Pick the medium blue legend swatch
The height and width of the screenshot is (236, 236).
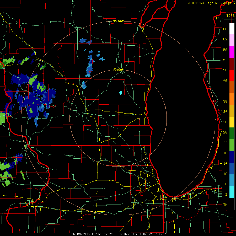[x=232, y=169]
